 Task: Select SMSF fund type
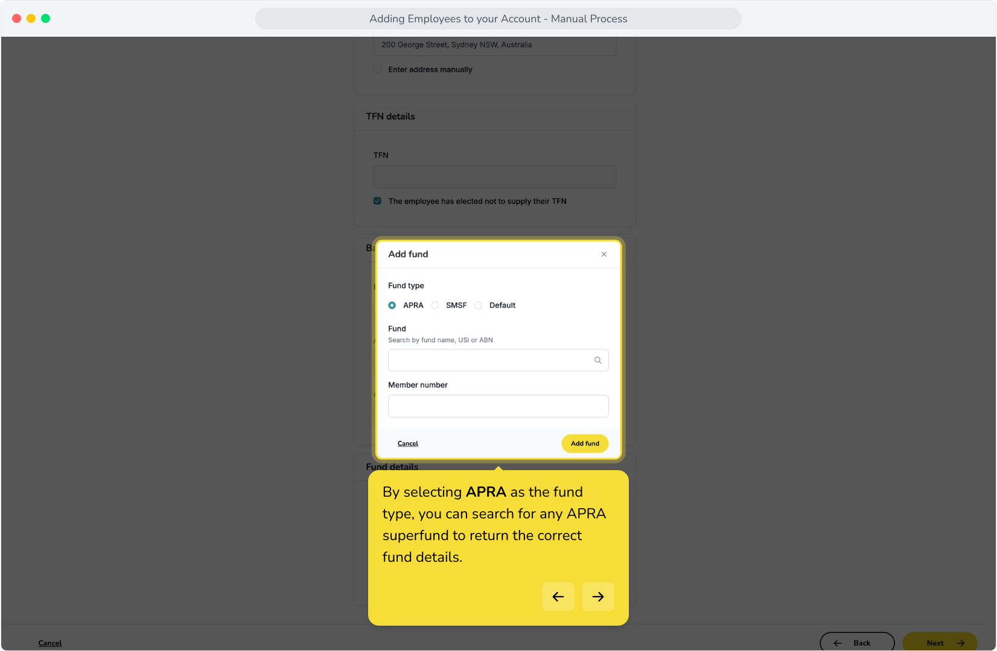point(435,306)
